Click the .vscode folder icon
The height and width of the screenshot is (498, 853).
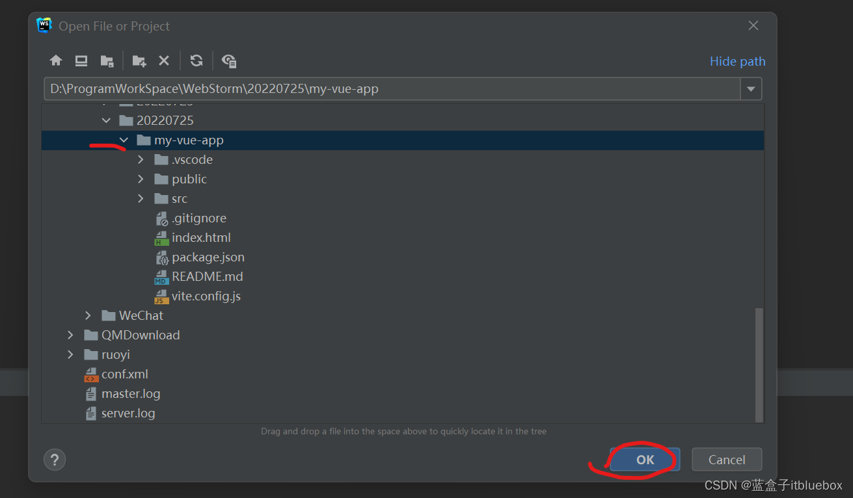(x=161, y=159)
